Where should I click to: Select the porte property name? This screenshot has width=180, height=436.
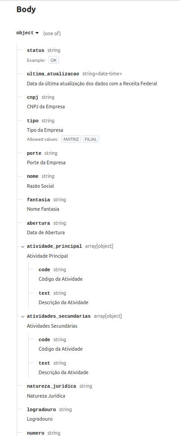[34, 153]
